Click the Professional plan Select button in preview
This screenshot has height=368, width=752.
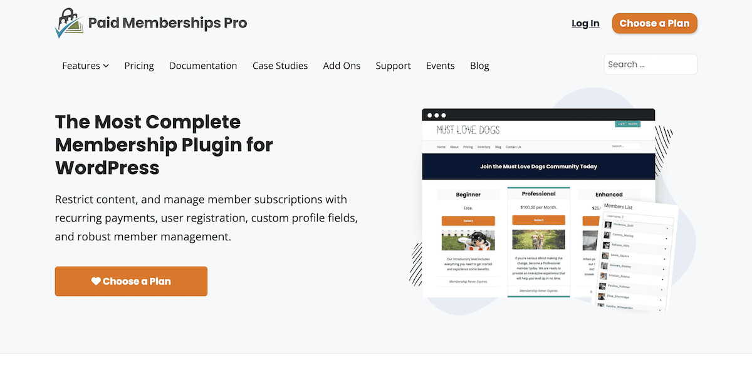click(x=538, y=220)
